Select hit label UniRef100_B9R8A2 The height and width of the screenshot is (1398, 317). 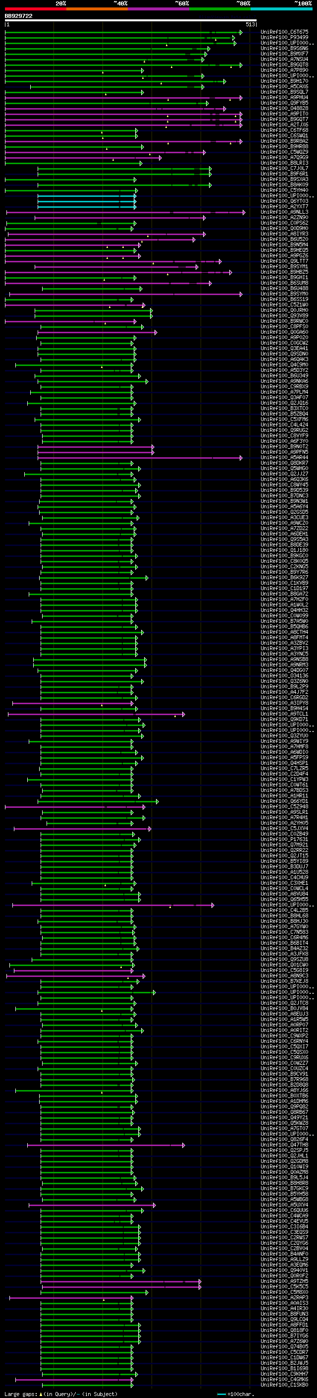pos(284,141)
